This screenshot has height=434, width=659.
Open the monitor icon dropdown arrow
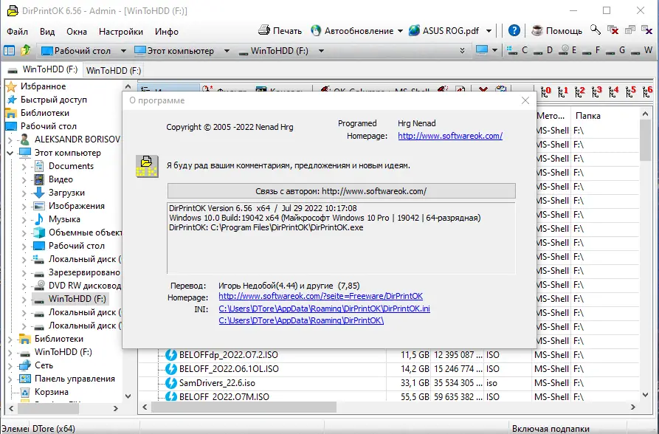494,50
